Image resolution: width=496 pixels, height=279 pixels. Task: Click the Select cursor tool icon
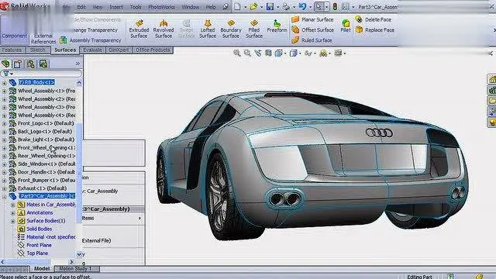coord(319,6)
